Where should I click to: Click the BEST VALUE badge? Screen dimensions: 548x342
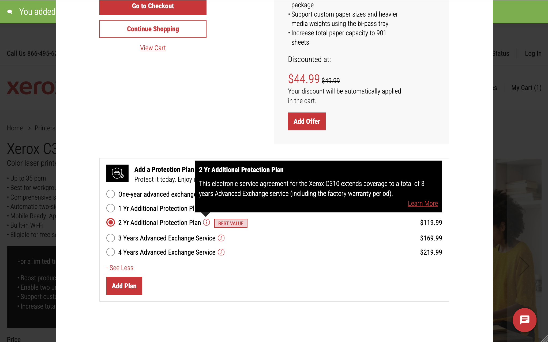tap(231, 223)
